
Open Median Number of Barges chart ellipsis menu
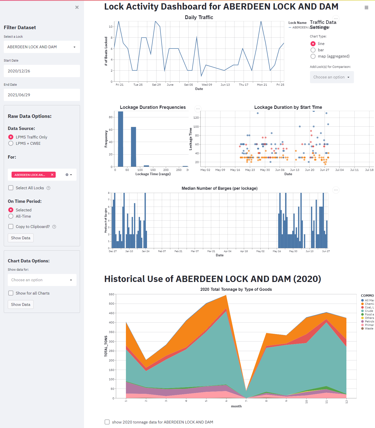coord(336,190)
